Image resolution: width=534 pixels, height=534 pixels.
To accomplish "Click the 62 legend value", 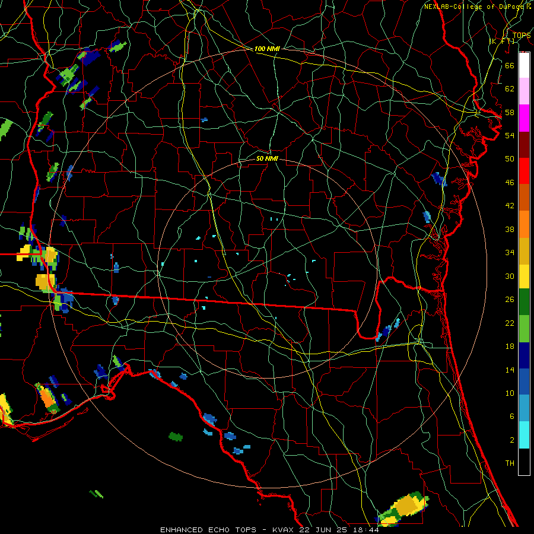I will pyautogui.click(x=510, y=89).
